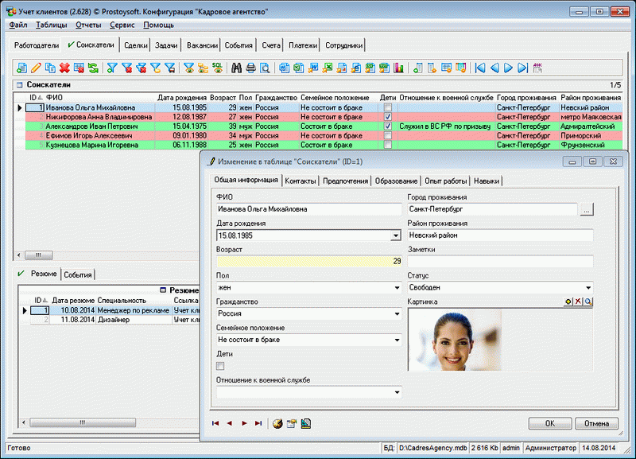
Task: Open the Отчеты menu
Action: tap(88, 25)
